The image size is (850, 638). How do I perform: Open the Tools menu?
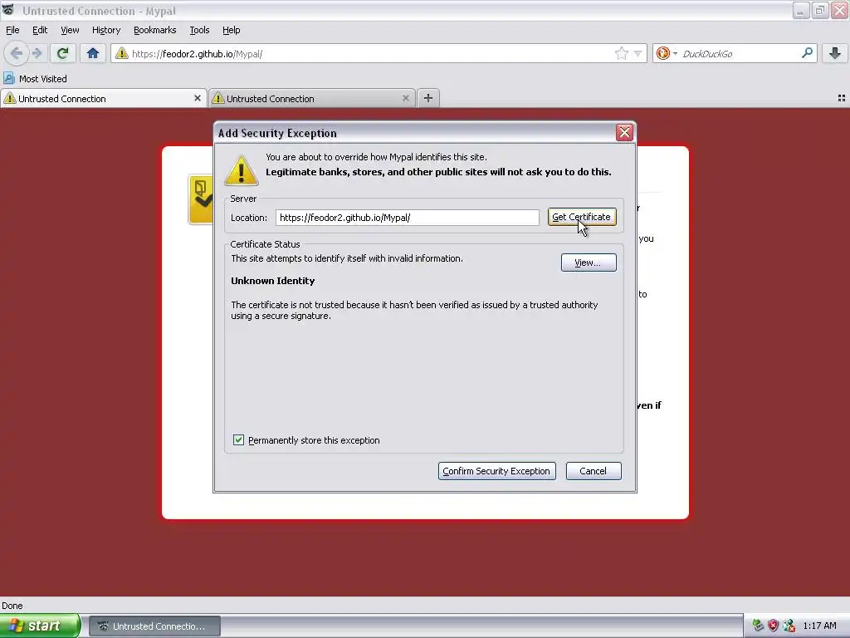click(x=199, y=30)
